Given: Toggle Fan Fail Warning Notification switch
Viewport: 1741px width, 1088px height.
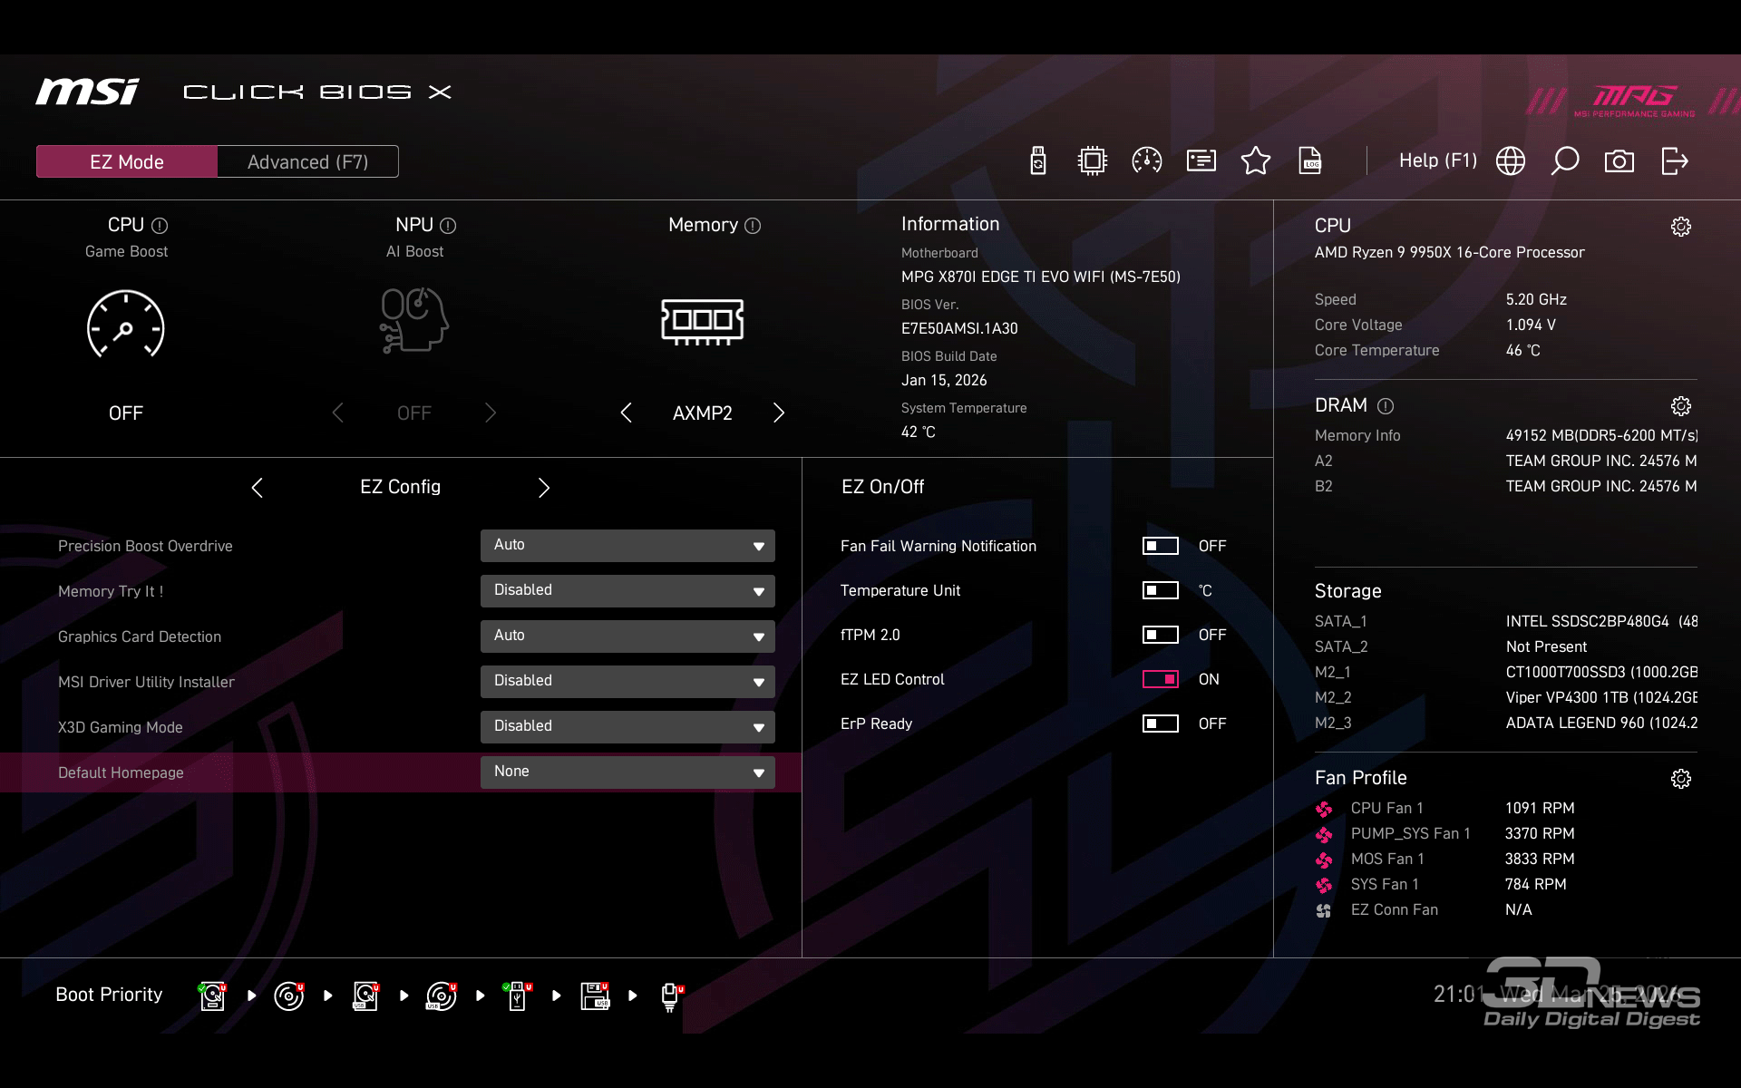Looking at the screenshot, I should tap(1160, 546).
